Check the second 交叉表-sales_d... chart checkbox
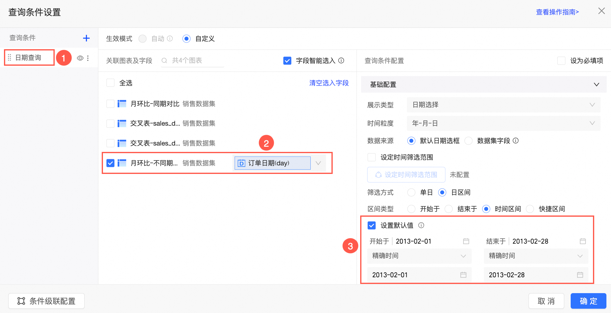The width and height of the screenshot is (611, 313). pyautogui.click(x=110, y=143)
